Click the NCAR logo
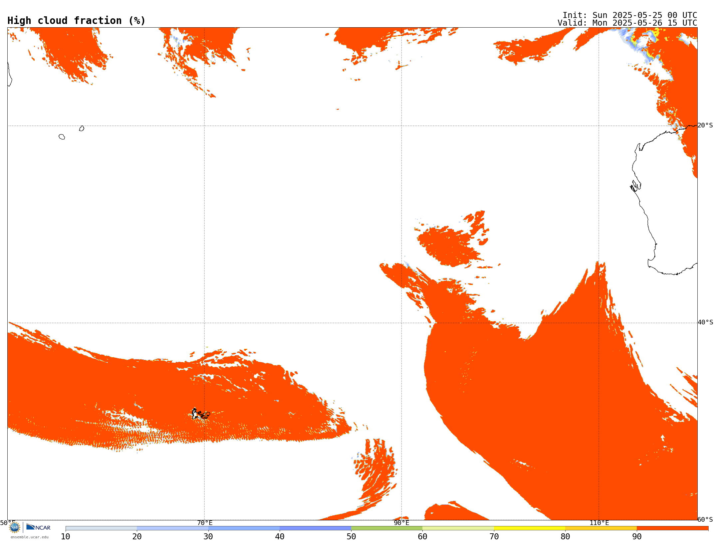719x541 pixels. pos(38,527)
